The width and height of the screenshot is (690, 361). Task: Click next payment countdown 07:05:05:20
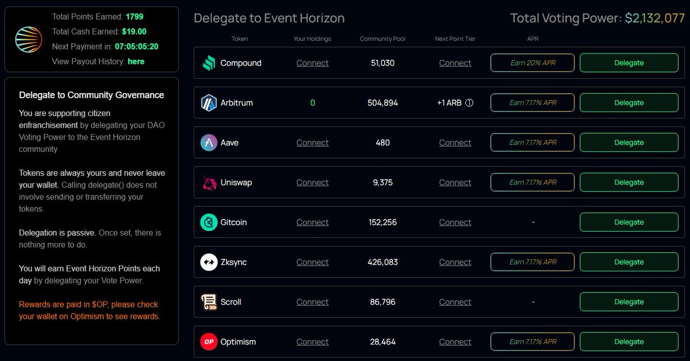136,47
